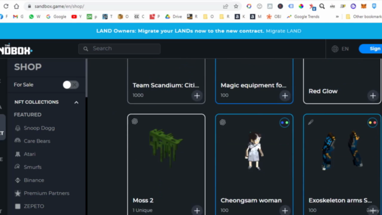Click the Sign in button
The height and width of the screenshot is (215, 382).
click(370, 49)
